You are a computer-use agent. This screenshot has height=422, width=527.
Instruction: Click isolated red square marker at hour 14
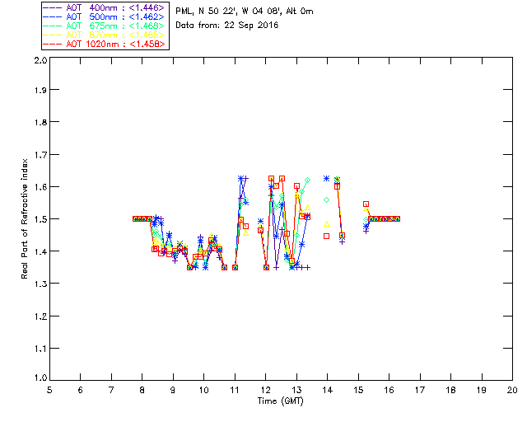326,237
